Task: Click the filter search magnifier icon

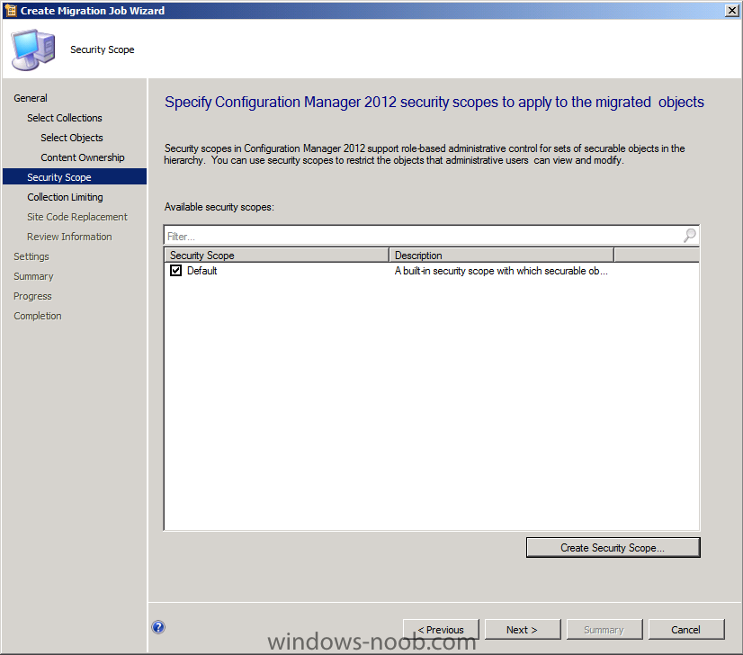Action: tap(690, 235)
